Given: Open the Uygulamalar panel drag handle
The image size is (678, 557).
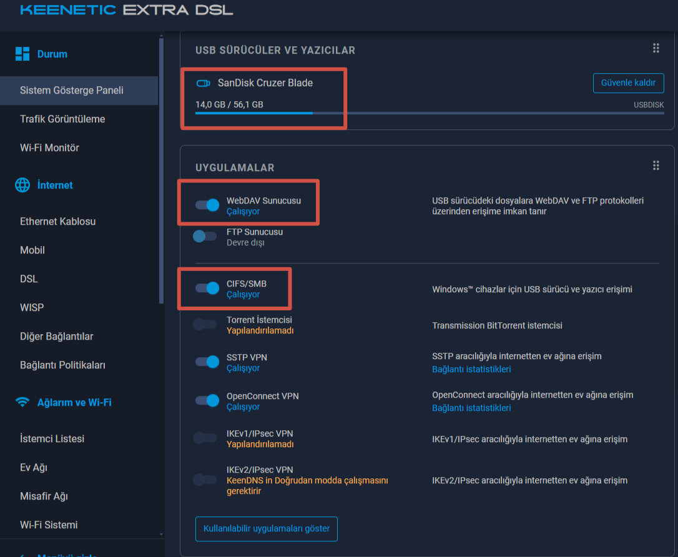Looking at the screenshot, I should 656,165.
